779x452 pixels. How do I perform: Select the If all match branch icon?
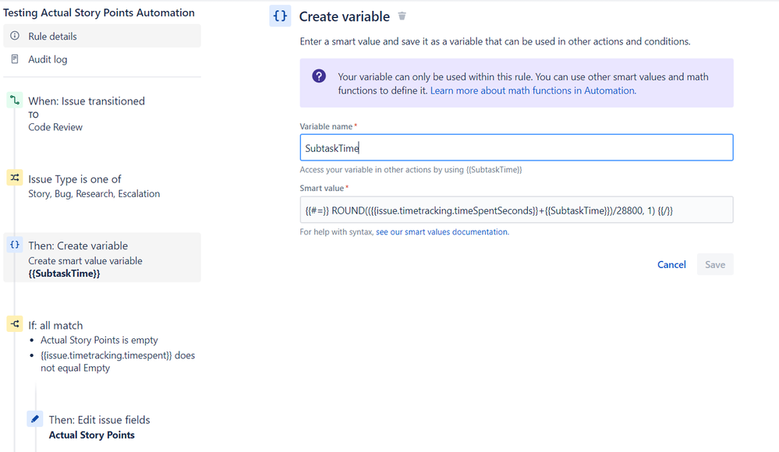pyautogui.click(x=14, y=324)
